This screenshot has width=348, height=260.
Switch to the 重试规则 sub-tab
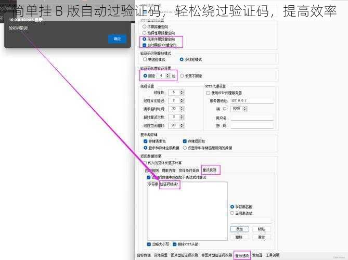click(209, 170)
